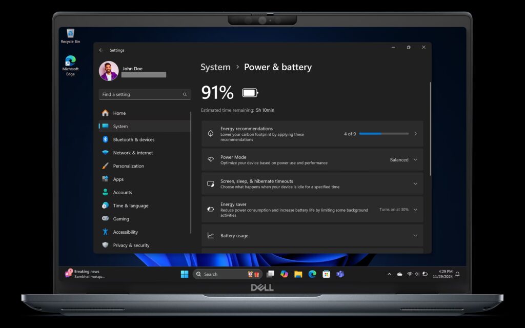Open Personalization settings
525x328 pixels.
[x=128, y=166]
